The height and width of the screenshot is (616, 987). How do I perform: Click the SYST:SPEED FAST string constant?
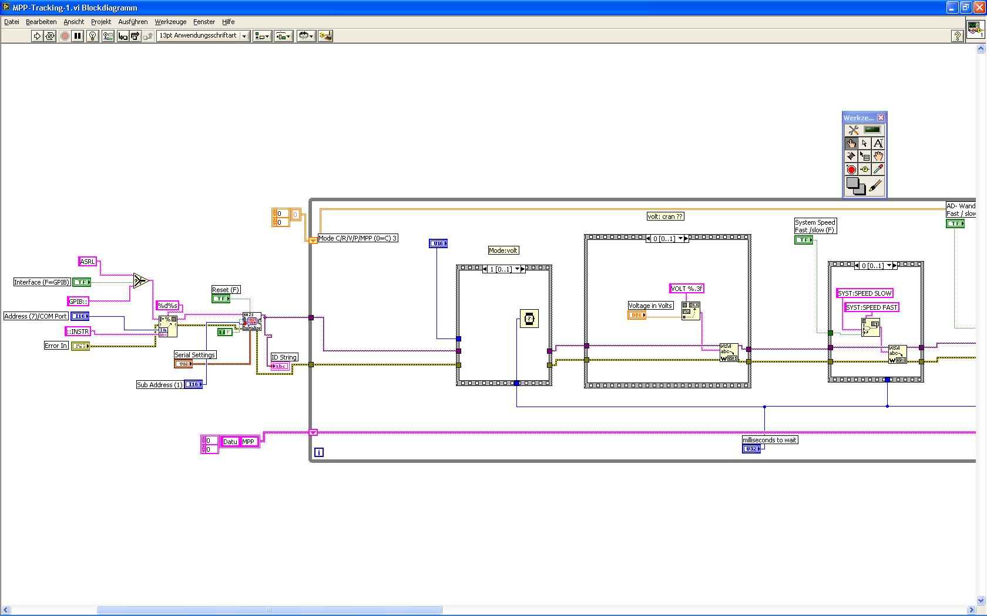[x=872, y=307]
